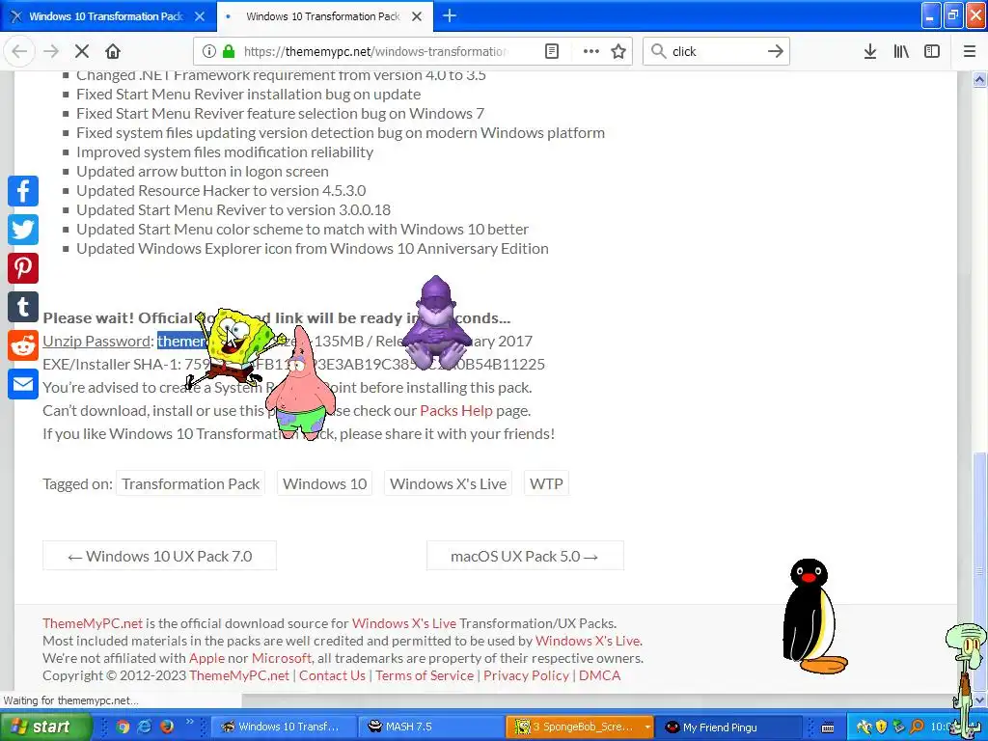
Task: Open the Windows X's Live tag
Action: coord(448,483)
